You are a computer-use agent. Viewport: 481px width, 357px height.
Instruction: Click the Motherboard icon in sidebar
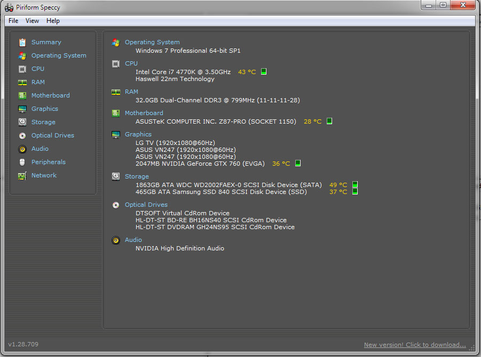tap(22, 95)
